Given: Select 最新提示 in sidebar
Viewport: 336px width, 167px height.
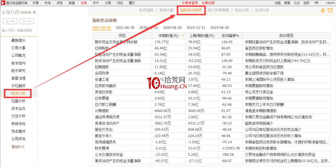Looking at the screenshot, I should pyautogui.click(x=18, y=41).
